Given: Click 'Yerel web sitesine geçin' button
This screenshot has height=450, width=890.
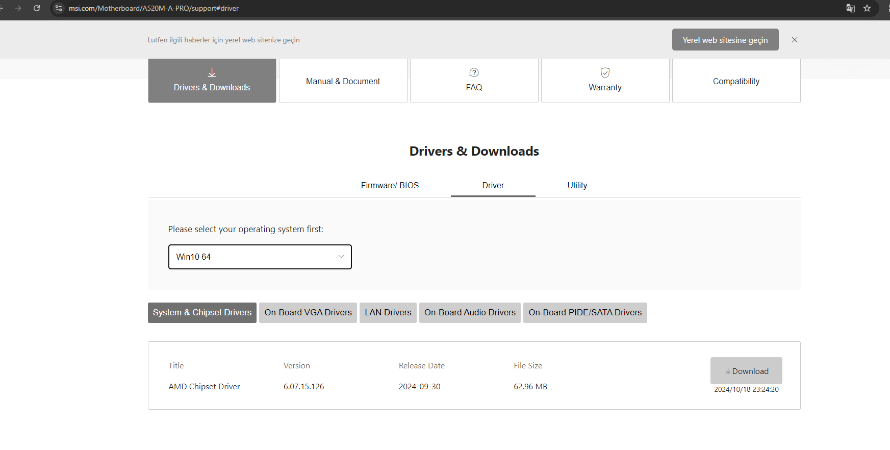Looking at the screenshot, I should (725, 40).
